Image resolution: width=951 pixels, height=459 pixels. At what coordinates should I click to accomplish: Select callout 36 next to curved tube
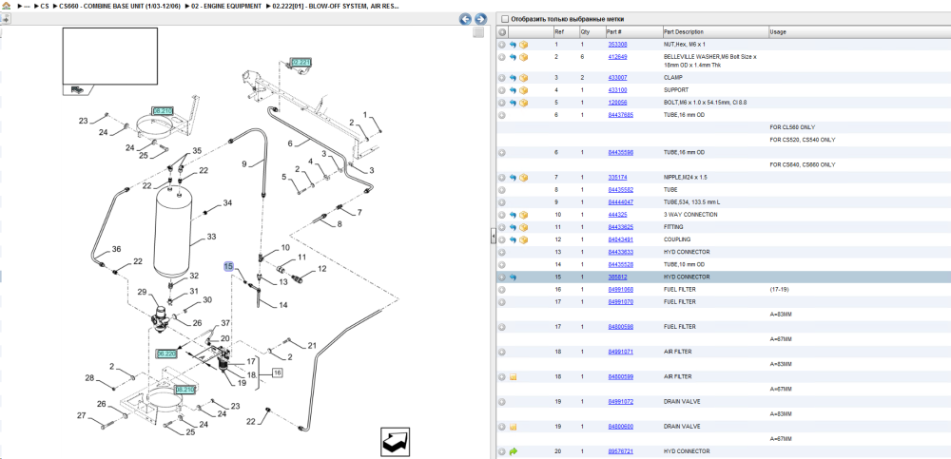coord(116,249)
